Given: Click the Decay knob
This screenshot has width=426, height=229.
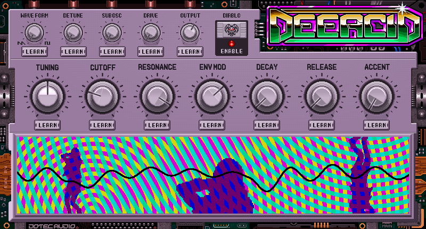Looking at the screenshot, I should click(x=267, y=96).
